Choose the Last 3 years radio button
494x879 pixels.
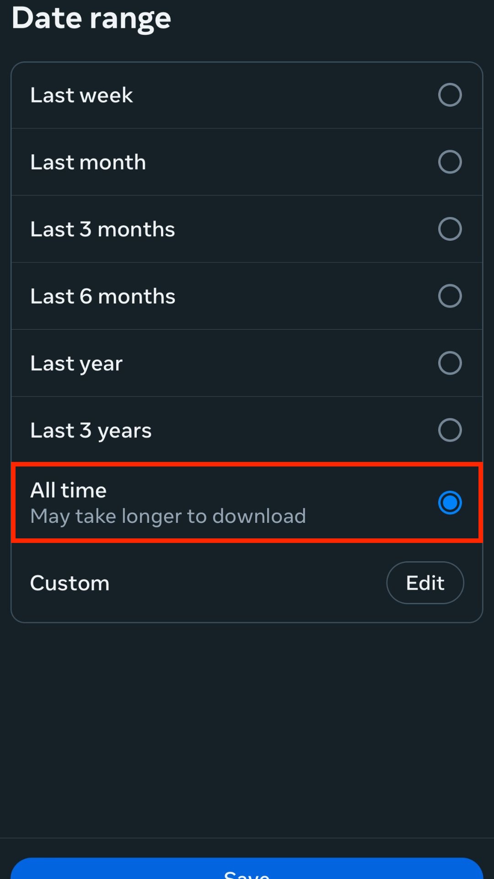tap(450, 430)
